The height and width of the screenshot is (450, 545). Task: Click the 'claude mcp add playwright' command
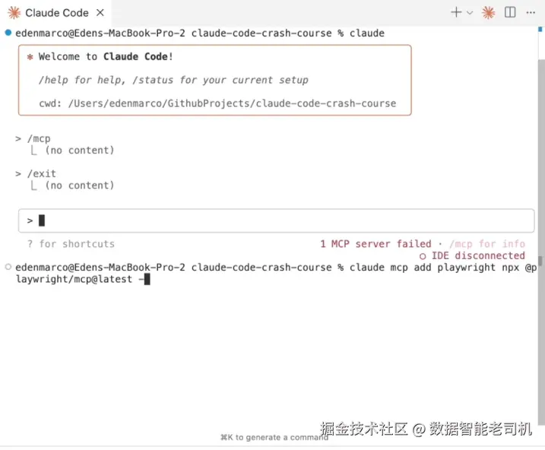pyautogui.click(x=443, y=267)
